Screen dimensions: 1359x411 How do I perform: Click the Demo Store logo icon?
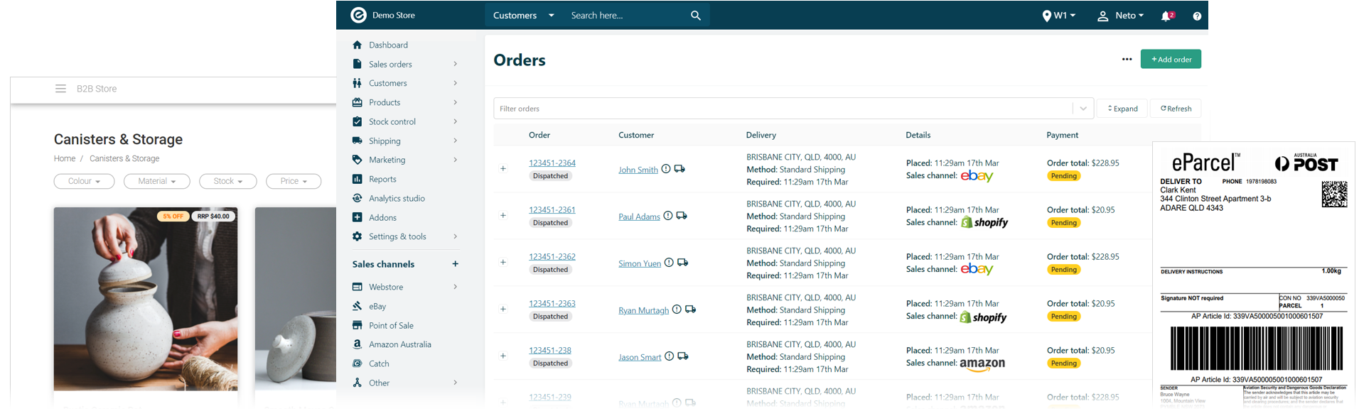359,15
